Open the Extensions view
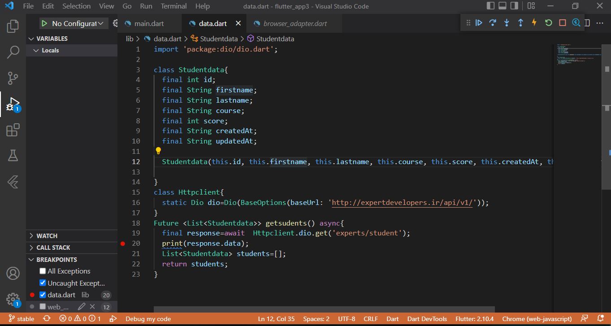This screenshot has height=326, width=611. [x=13, y=130]
